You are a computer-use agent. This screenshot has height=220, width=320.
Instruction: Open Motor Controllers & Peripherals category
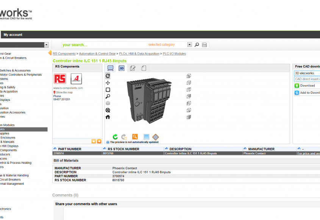[21, 75]
